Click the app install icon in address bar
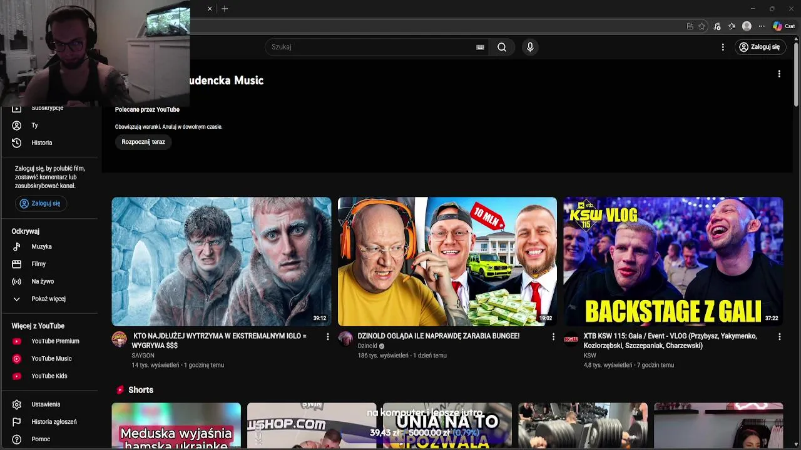 [x=690, y=26]
